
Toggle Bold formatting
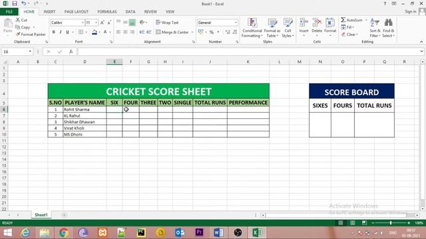[x=54, y=32]
